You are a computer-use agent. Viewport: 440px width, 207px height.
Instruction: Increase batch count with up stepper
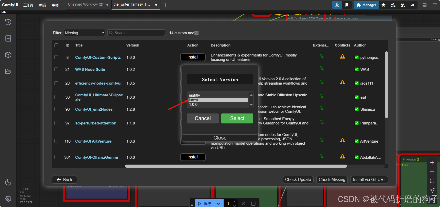(x=235, y=202)
